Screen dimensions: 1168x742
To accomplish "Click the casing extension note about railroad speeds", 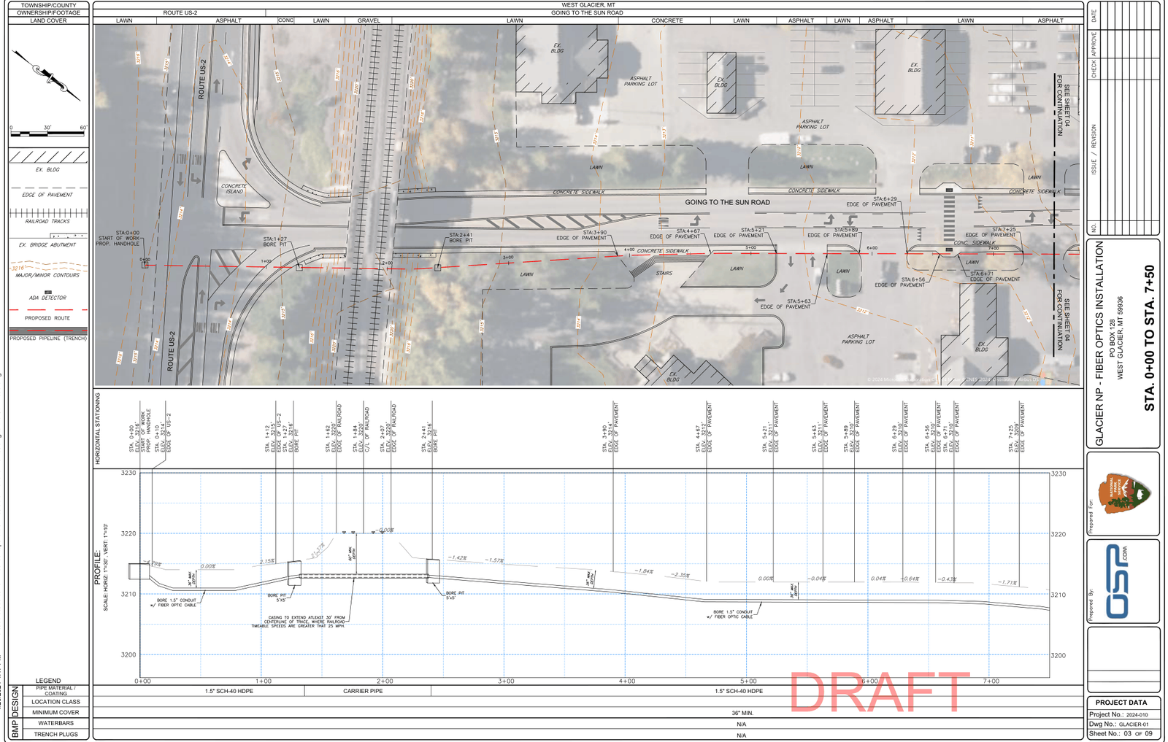I will 298,622.
